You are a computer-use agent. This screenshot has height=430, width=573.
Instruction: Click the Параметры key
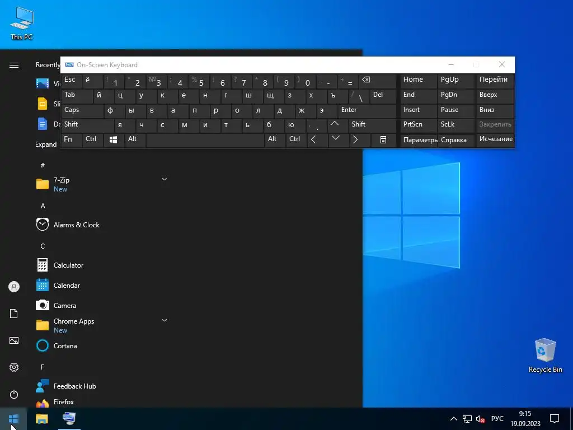coord(419,140)
